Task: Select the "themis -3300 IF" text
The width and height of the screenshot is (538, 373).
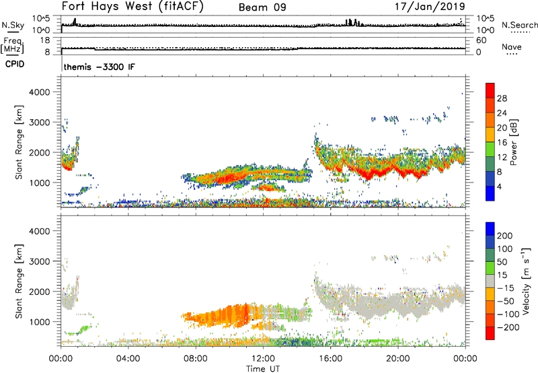Action: point(99,67)
